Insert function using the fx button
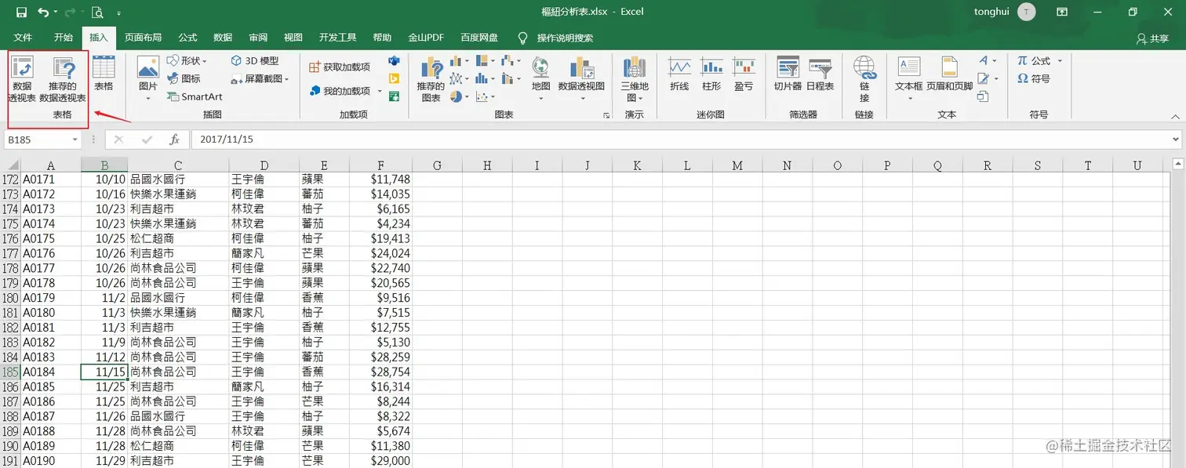Image resolution: width=1186 pixels, height=468 pixels. tap(175, 140)
